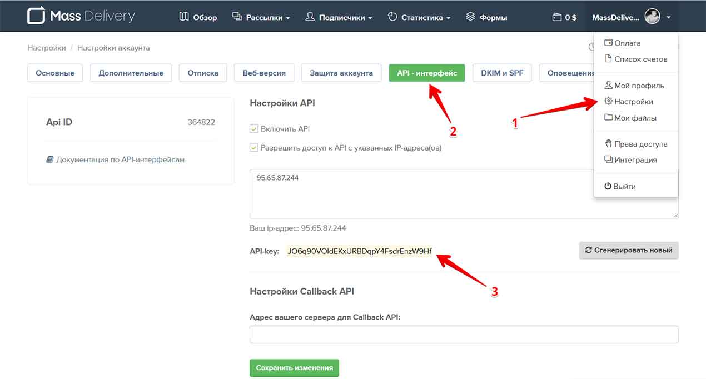
Task: Click the Формы layers icon
Action: [470, 17]
